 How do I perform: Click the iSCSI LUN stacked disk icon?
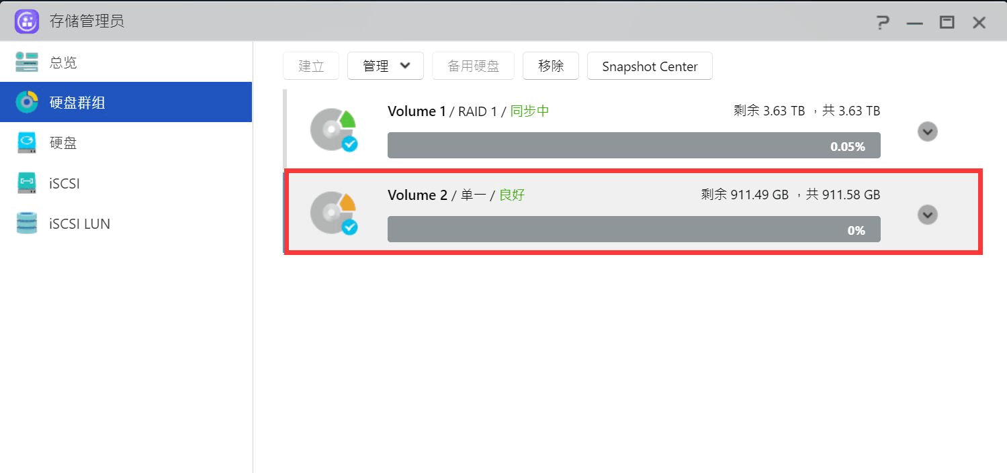click(x=27, y=223)
